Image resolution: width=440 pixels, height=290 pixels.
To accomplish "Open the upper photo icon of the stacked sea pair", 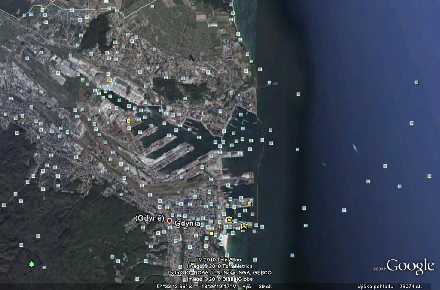I will coord(304,208).
